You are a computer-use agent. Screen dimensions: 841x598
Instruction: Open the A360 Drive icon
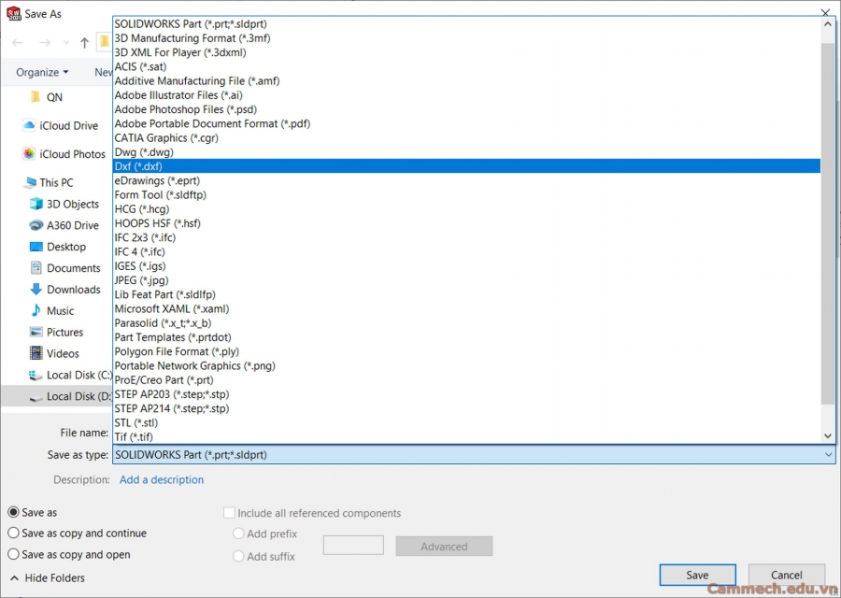tap(36, 225)
